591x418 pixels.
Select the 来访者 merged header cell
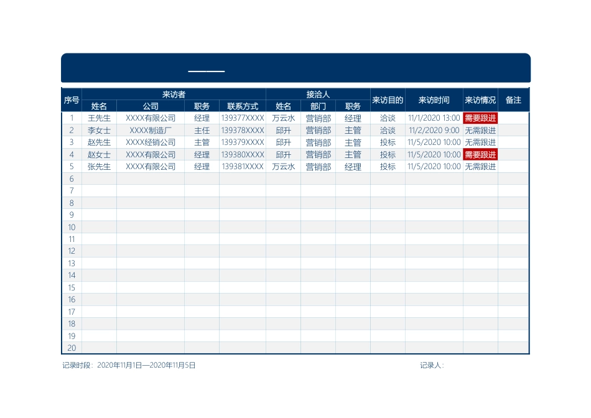click(x=174, y=94)
